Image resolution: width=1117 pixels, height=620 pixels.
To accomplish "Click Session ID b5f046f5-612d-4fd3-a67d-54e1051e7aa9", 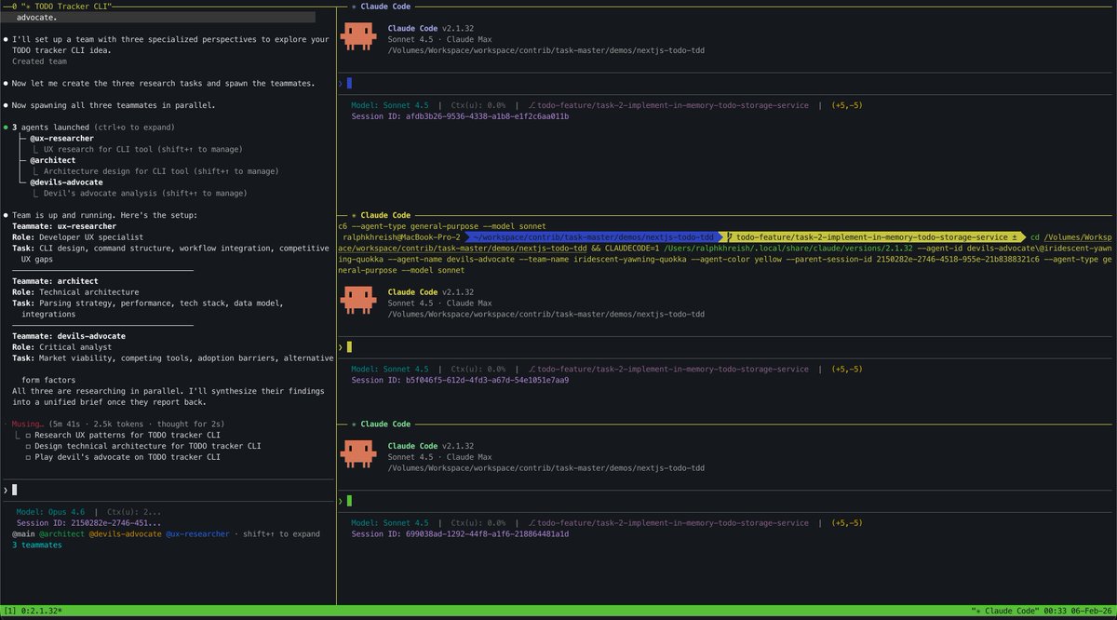I will tap(460, 380).
